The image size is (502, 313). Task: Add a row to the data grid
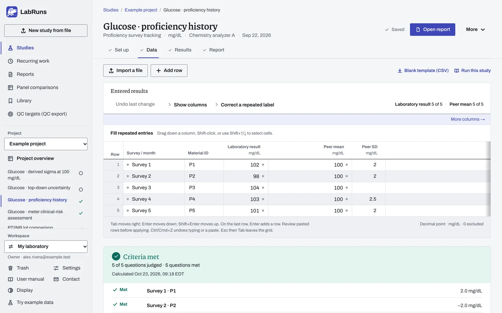[x=169, y=71]
